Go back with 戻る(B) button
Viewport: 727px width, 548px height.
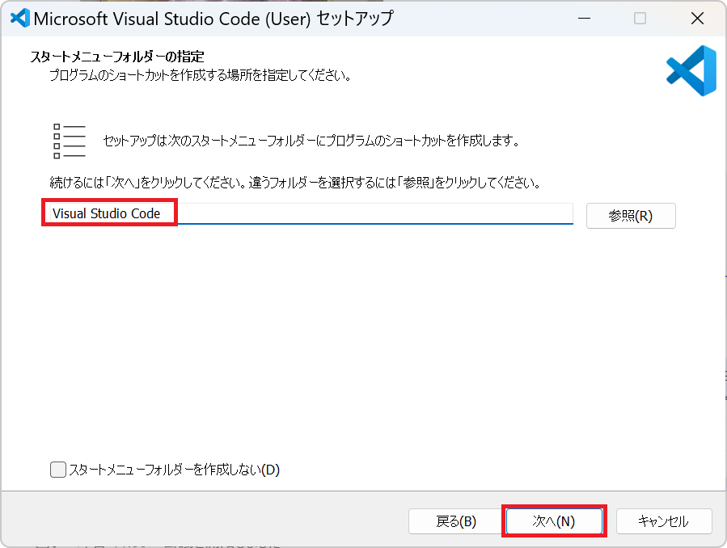tap(456, 521)
